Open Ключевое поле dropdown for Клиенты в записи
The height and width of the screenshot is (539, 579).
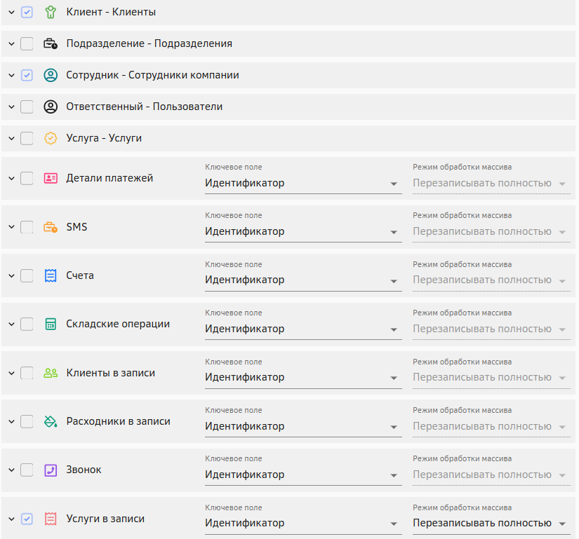coord(303,378)
